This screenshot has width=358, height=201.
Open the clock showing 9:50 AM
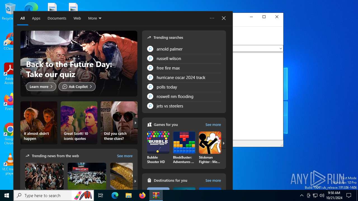[x=334, y=195]
